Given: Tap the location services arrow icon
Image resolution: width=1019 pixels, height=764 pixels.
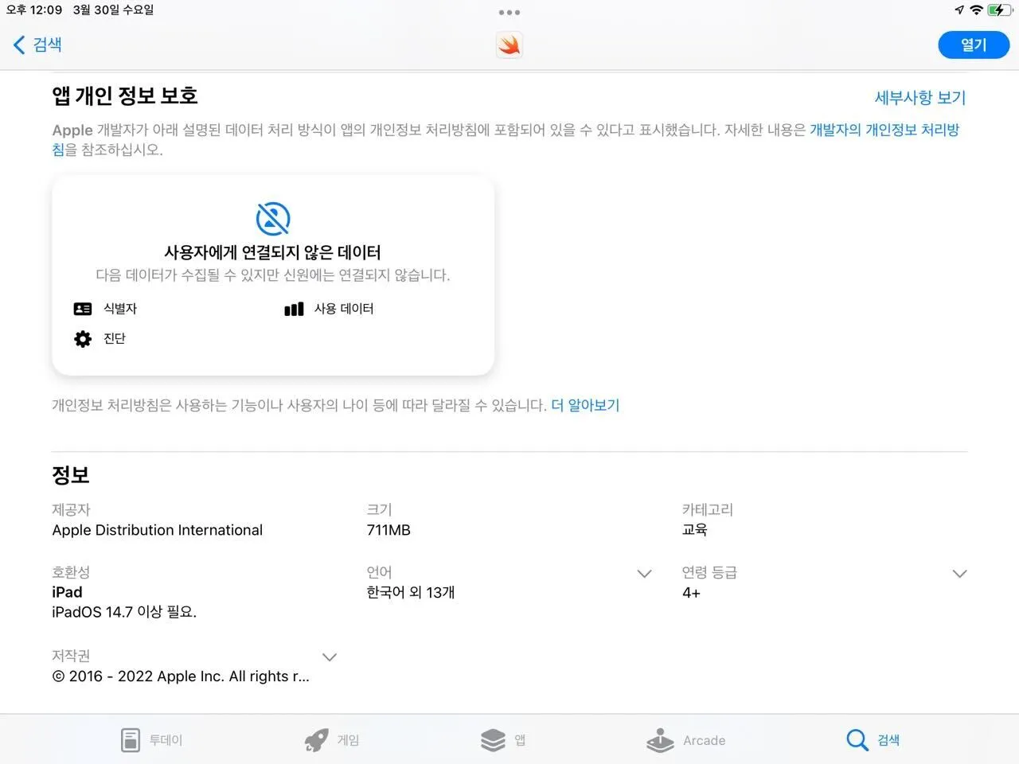Looking at the screenshot, I should click(959, 10).
